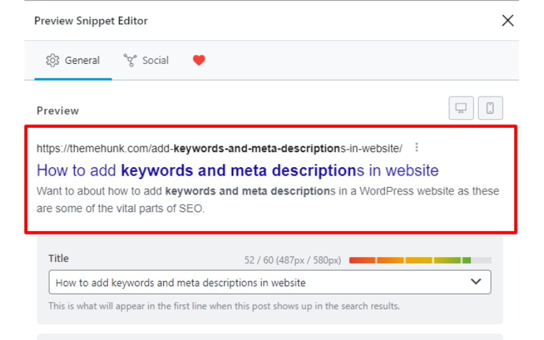Click the red heart tab icon

coord(199,61)
